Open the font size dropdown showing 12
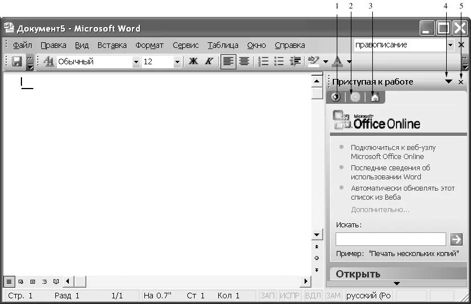The image size is (471, 304). click(x=177, y=62)
